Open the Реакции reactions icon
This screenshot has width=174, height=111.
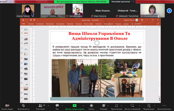(104, 106)
